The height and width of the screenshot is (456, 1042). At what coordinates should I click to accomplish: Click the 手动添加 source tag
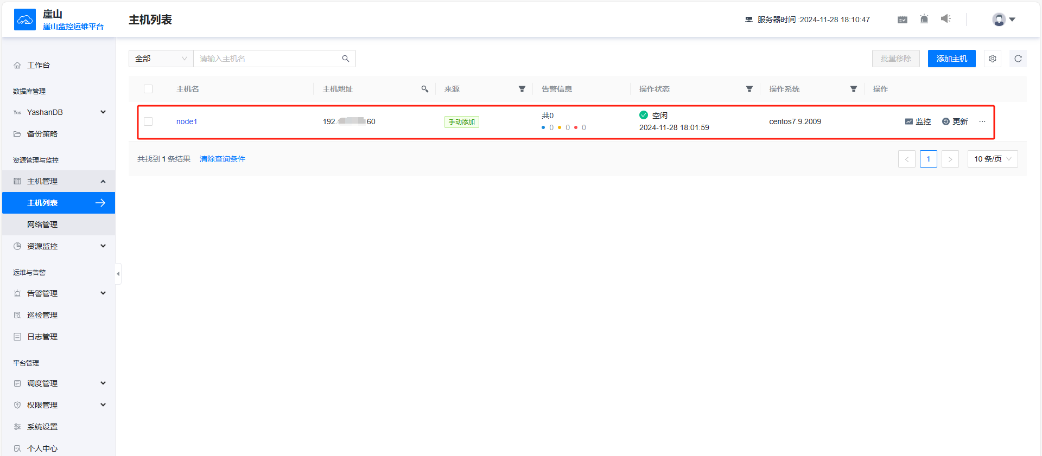(462, 122)
